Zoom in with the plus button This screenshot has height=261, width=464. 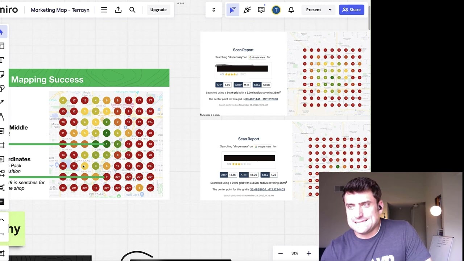click(309, 253)
